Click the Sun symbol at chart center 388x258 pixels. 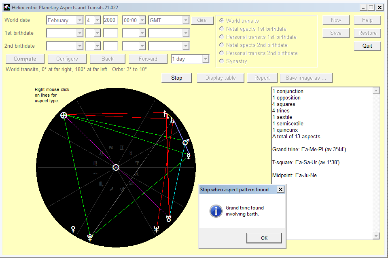click(116, 167)
